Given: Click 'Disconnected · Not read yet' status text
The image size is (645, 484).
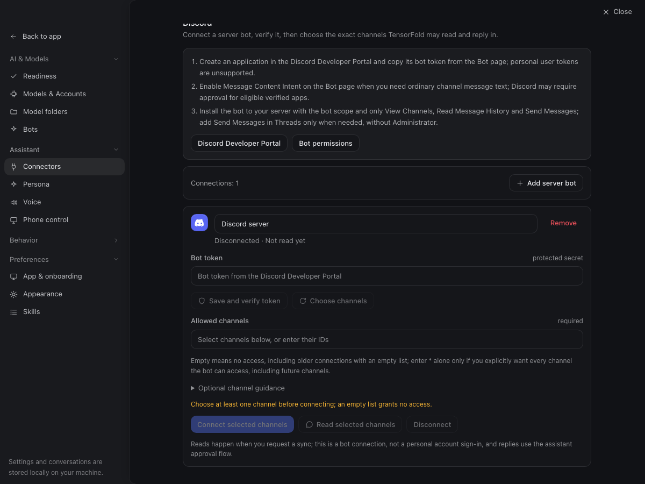Looking at the screenshot, I should (260, 241).
